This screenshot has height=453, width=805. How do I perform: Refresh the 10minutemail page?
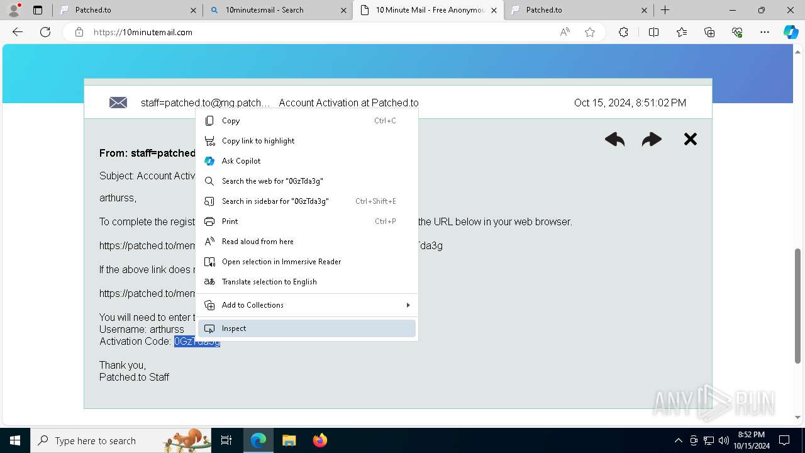[x=45, y=32]
